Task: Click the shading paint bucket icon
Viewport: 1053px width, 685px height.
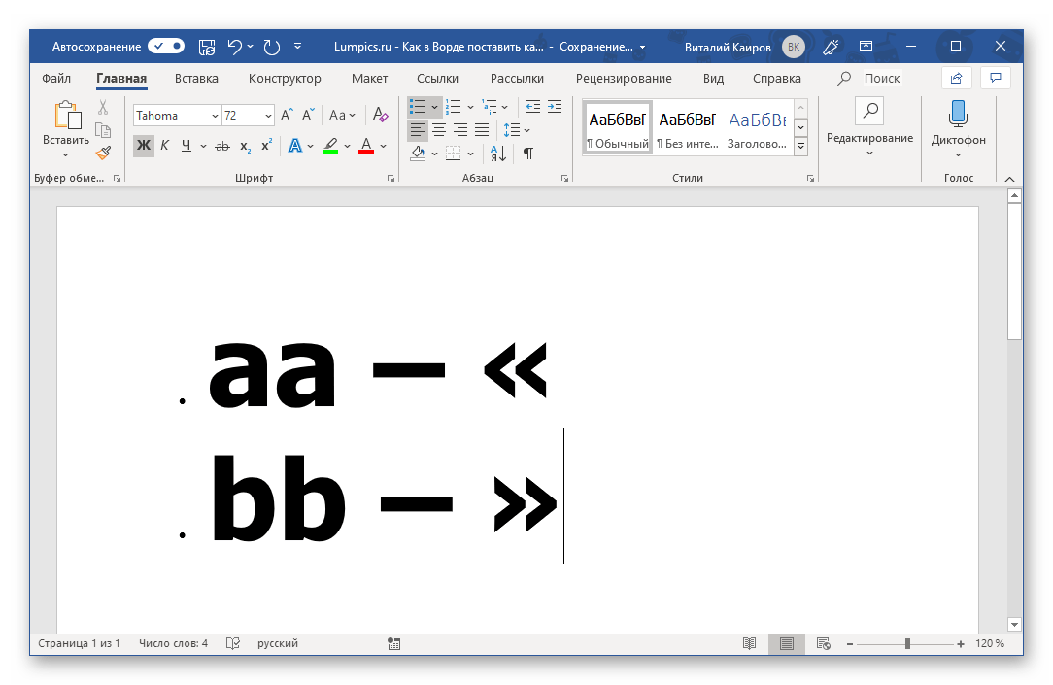Action: click(418, 154)
